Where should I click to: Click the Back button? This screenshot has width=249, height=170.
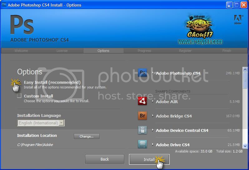coord(105,159)
